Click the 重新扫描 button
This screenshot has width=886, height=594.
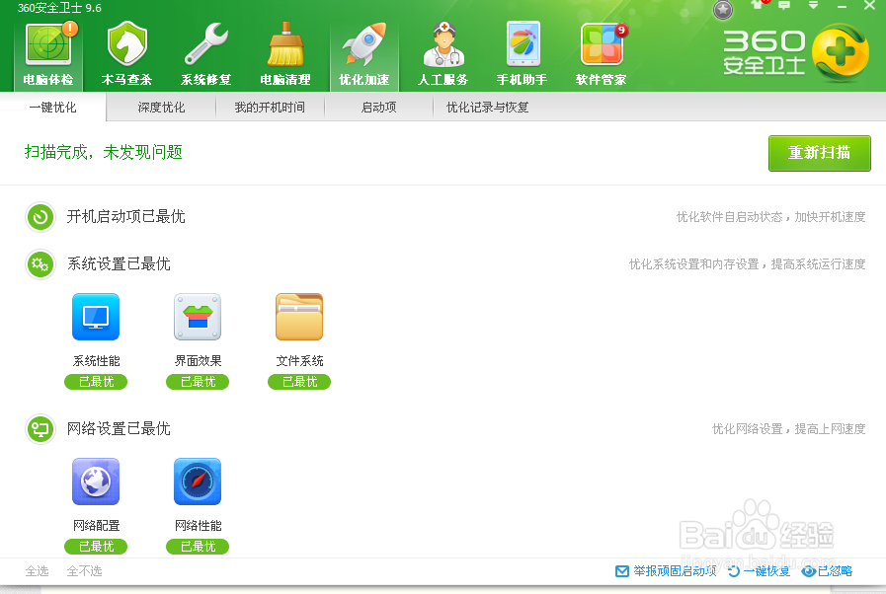[x=819, y=153]
